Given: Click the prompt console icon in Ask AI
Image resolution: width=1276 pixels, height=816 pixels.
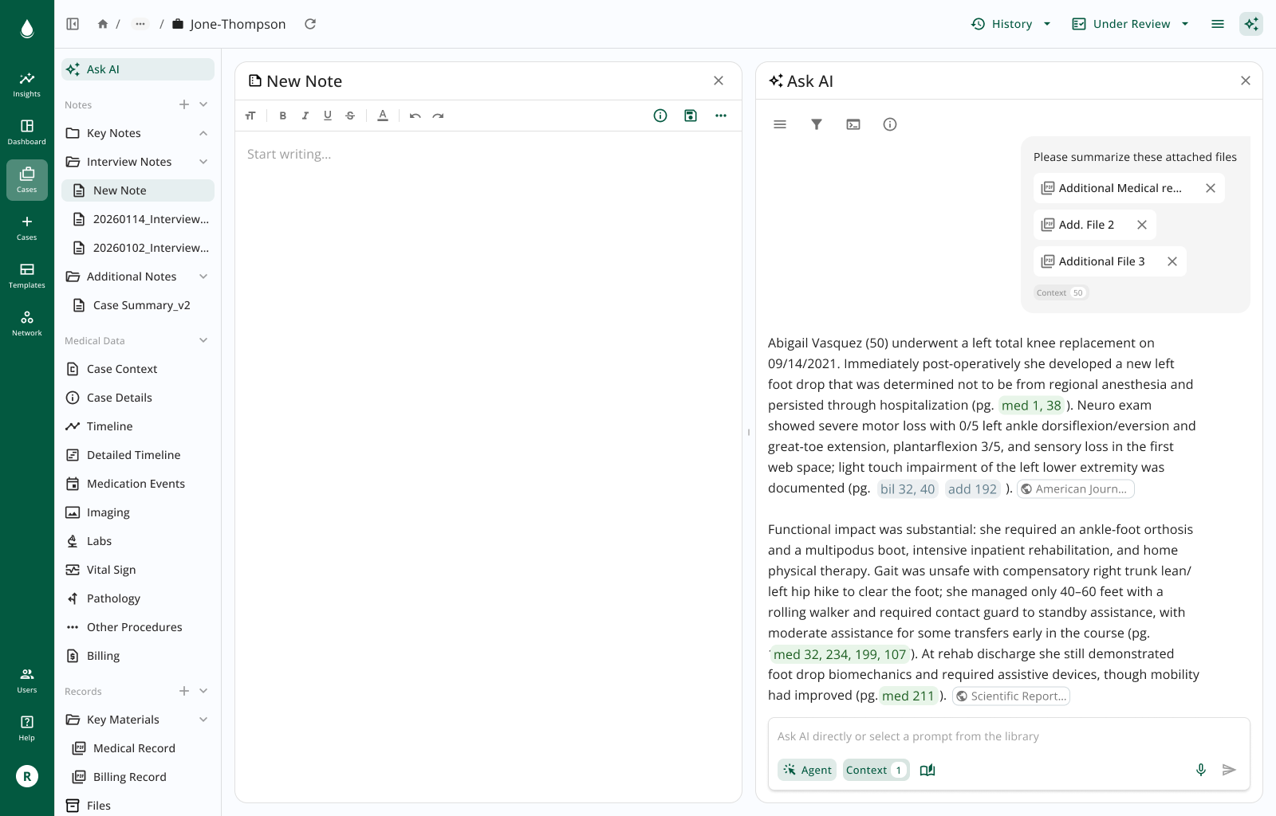Looking at the screenshot, I should 853,124.
